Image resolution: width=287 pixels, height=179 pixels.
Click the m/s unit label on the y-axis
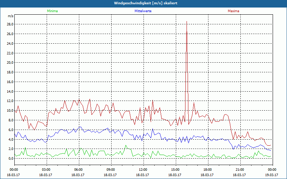coord(11,16)
